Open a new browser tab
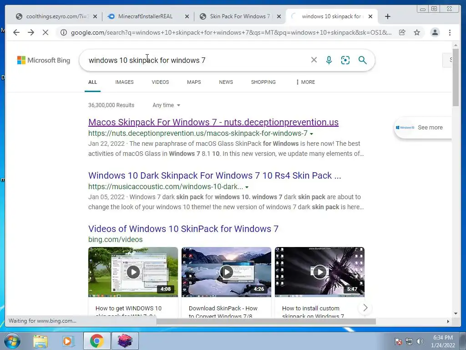 coord(388,16)
